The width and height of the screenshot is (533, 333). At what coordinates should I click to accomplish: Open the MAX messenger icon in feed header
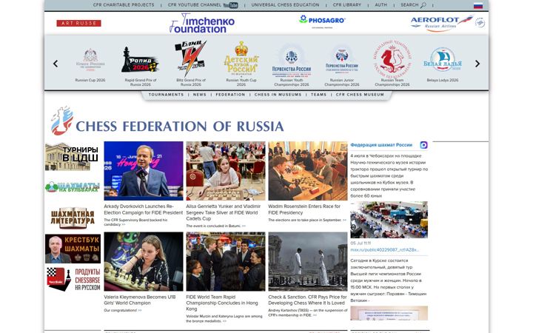(423, 145)
